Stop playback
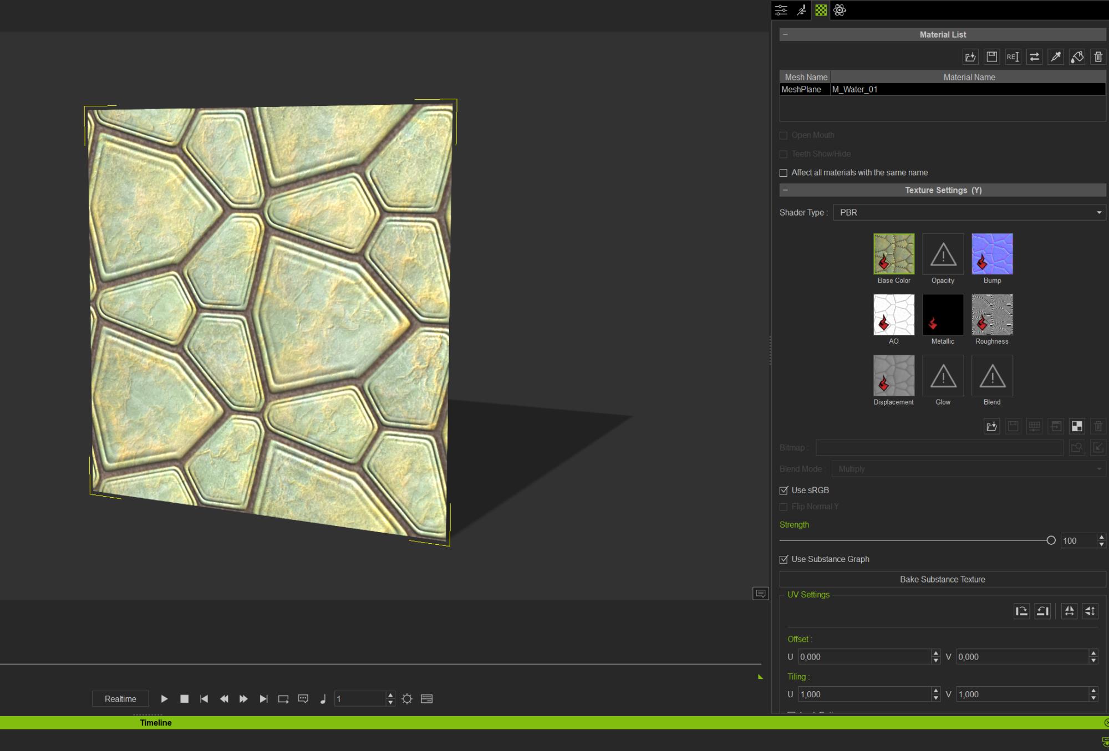Image resolution: width=1109 pixels, height=751 pixels. click(x=185, y=699)
